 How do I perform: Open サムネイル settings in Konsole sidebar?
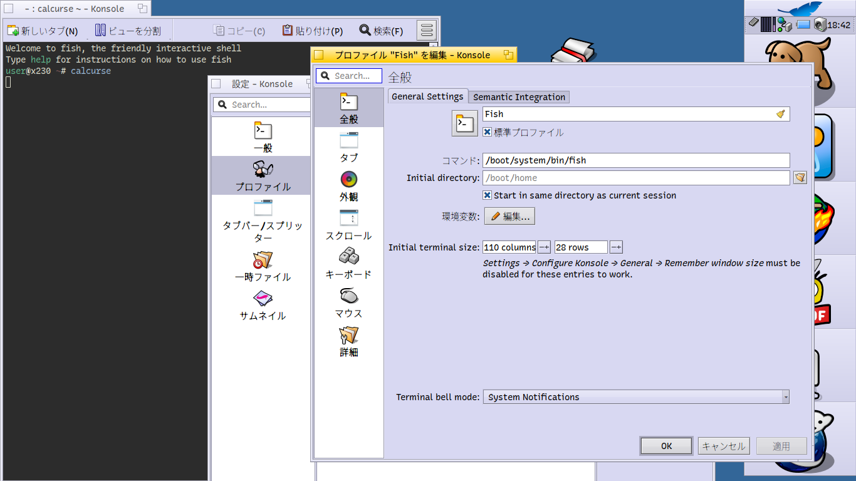[x=263, y=305]
